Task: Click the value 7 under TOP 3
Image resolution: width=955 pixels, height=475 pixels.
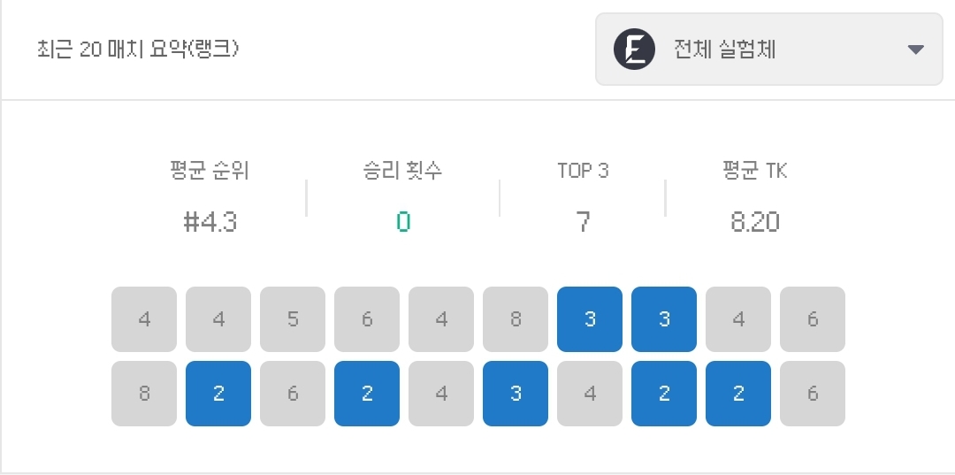Action: (x=583, y=222)
